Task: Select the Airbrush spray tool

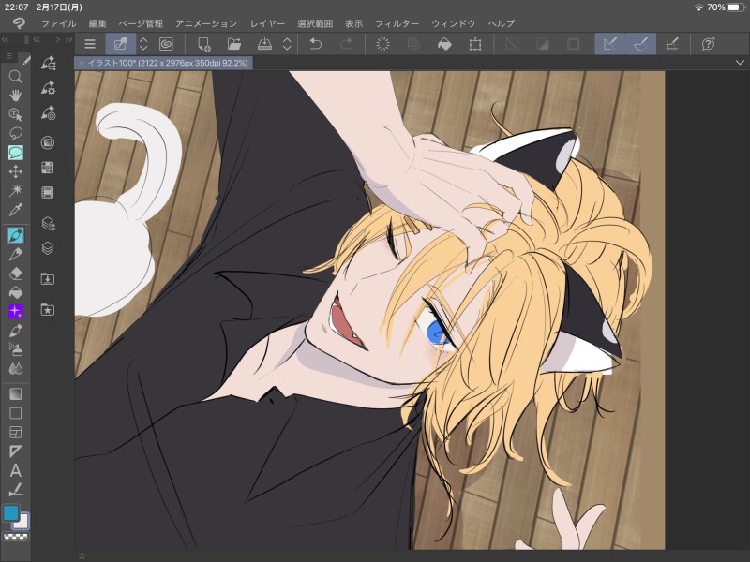Action: click(15, 349)
